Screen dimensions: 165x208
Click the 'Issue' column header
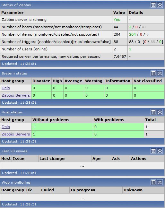coord(19,159)
